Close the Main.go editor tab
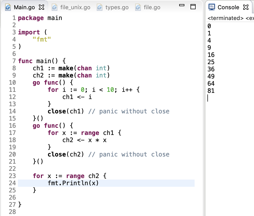The width and height of the screenshot is (254, 216). pyautogui.click(x=41, y=7)
